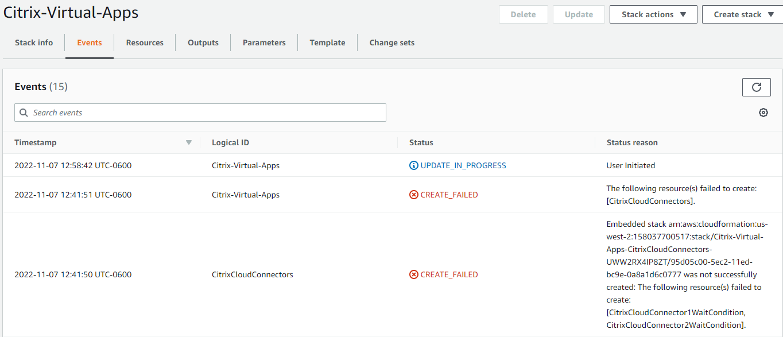
Task: Refresh the events list
Action: [x=756, y=87]
